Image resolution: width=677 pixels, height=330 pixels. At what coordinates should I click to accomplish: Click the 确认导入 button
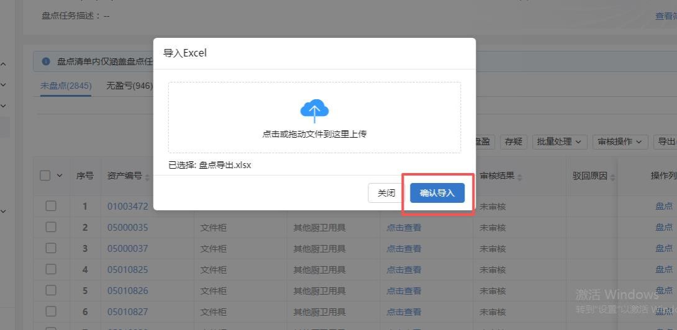437,193
